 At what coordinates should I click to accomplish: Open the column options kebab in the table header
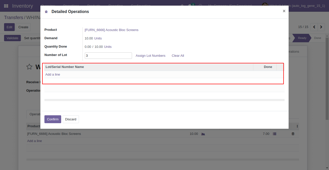(297, 126)
